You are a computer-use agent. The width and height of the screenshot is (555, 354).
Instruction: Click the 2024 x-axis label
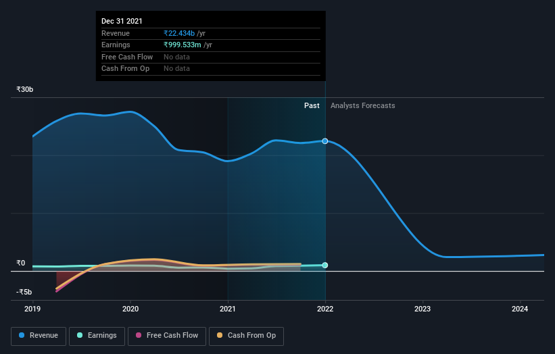(520, 309)
